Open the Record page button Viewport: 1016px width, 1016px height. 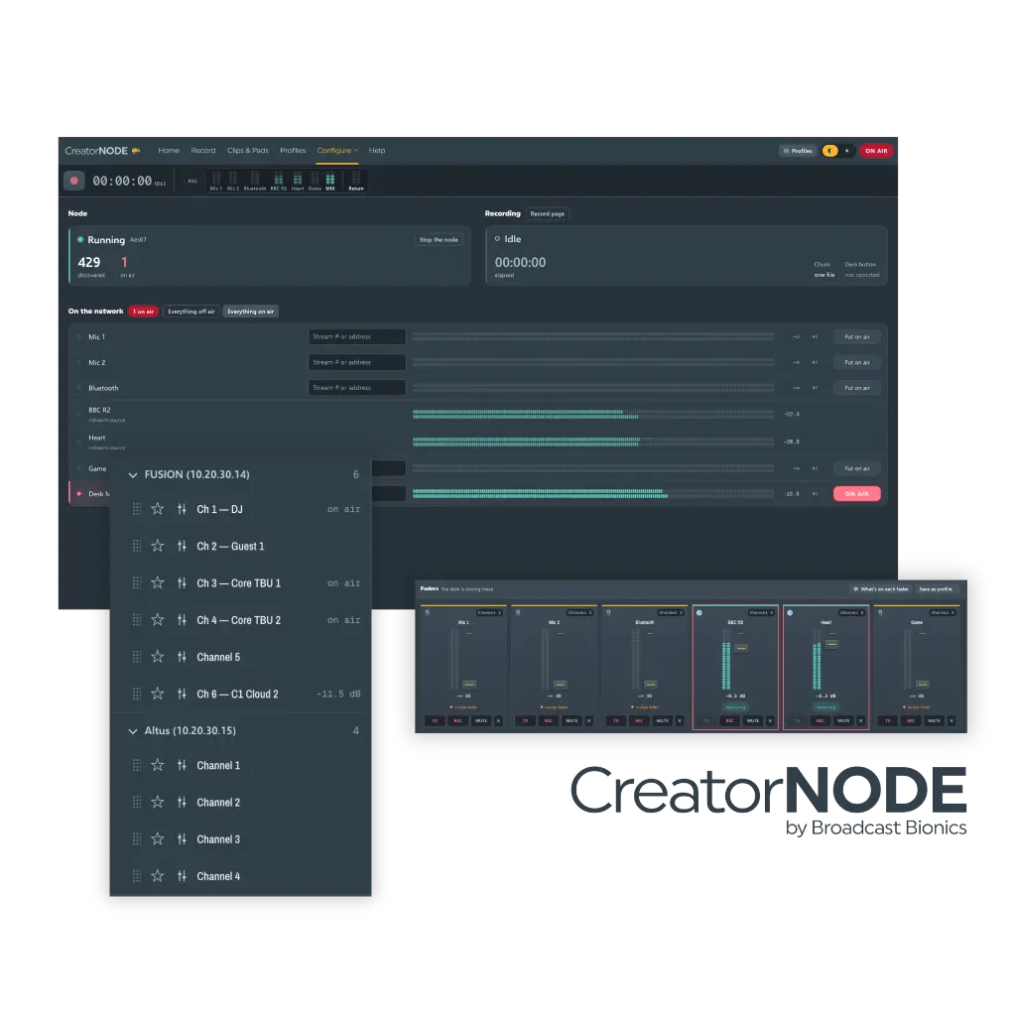click(548, 214)
